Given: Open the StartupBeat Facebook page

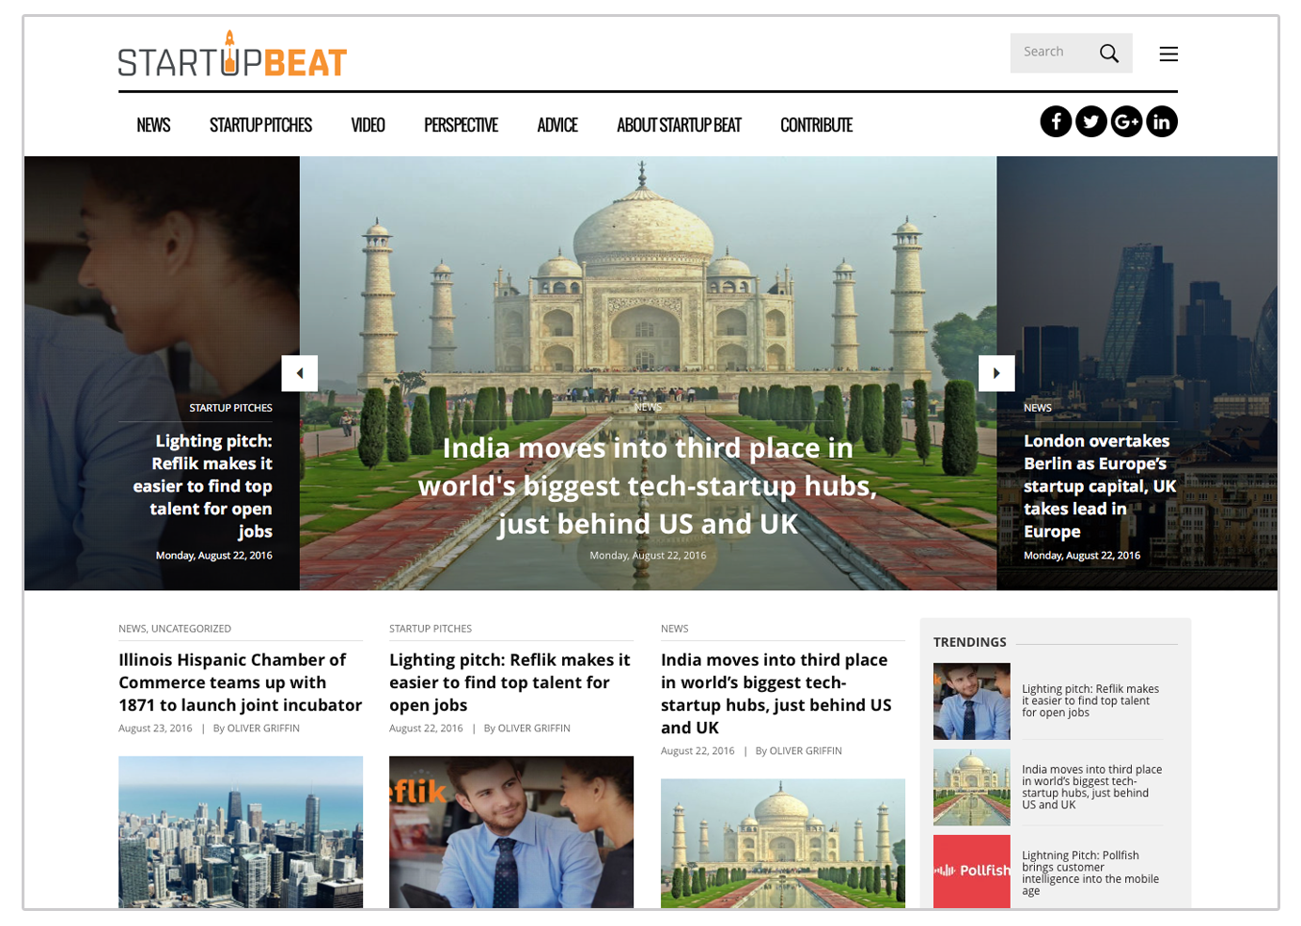Looking at the screenshot, I should click(1056, 120).
